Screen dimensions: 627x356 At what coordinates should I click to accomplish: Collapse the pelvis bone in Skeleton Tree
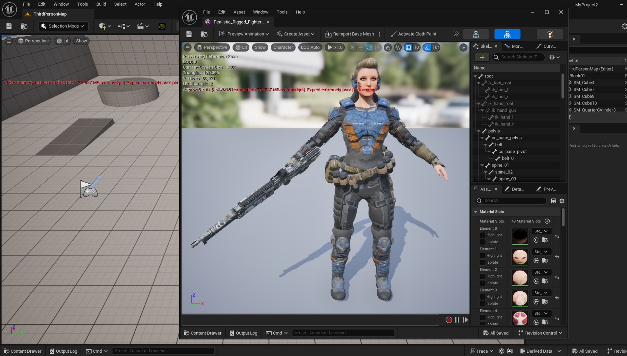(478, 131)
